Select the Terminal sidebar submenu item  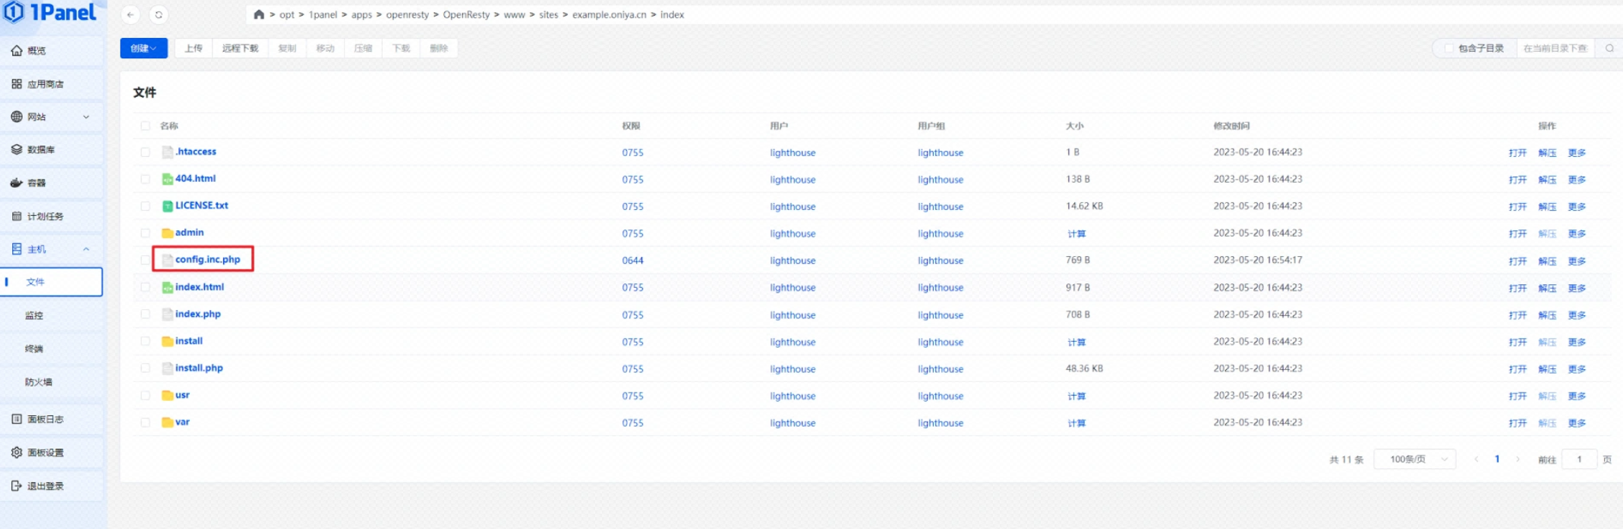[34, 349]
